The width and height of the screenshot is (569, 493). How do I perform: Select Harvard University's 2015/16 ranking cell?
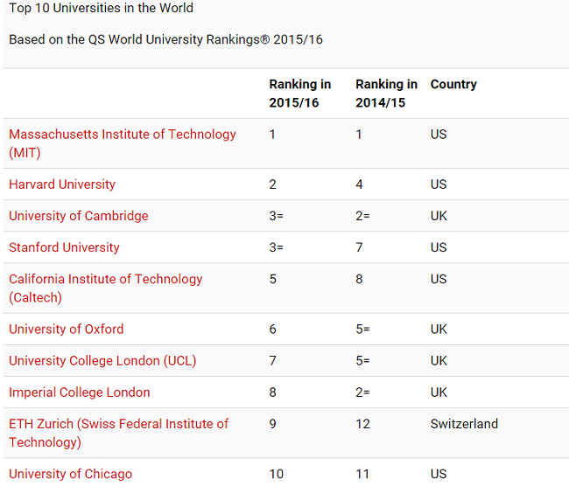point(273,184)
